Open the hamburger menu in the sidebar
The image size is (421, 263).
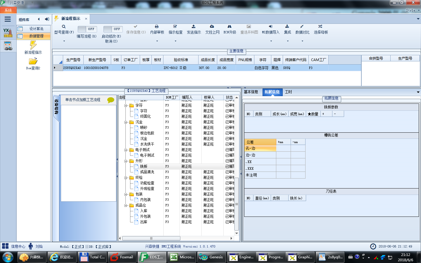click(x=8, y=19)
